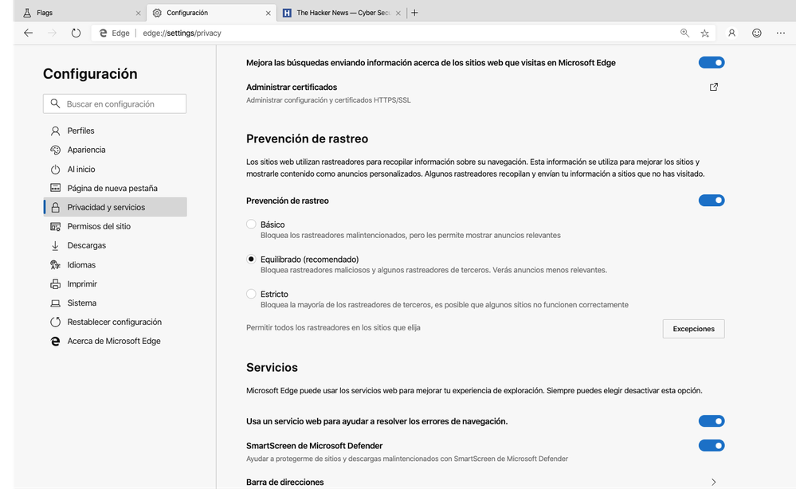
Task: Toggle Mejora las búsquedas switch off
Action: pos(712,62)
